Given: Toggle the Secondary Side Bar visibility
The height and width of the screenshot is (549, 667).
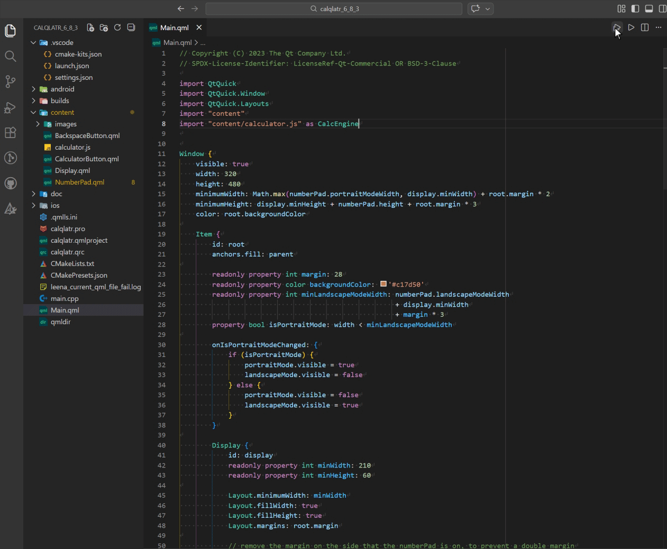Looking at the screenshot, I should point(662,8).
